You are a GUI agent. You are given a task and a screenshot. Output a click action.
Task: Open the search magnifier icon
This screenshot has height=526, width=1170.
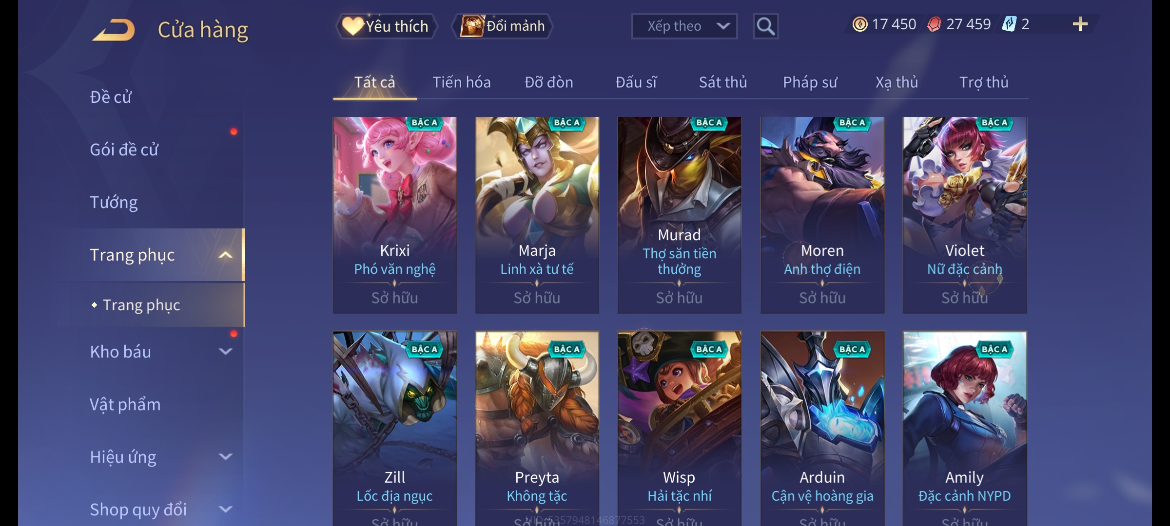point(765,26)
